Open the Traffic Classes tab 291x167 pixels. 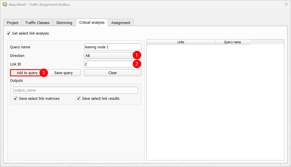pos(37,23)
